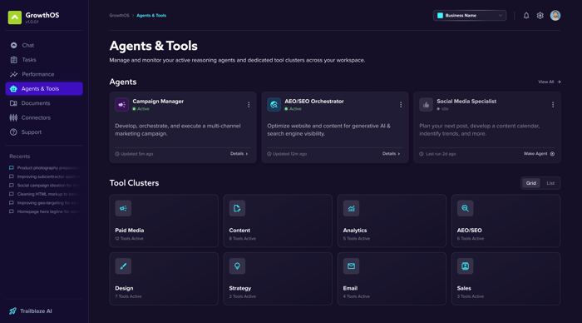
Task: Switch Tool Clusters to List view
Action: [550, 183]
